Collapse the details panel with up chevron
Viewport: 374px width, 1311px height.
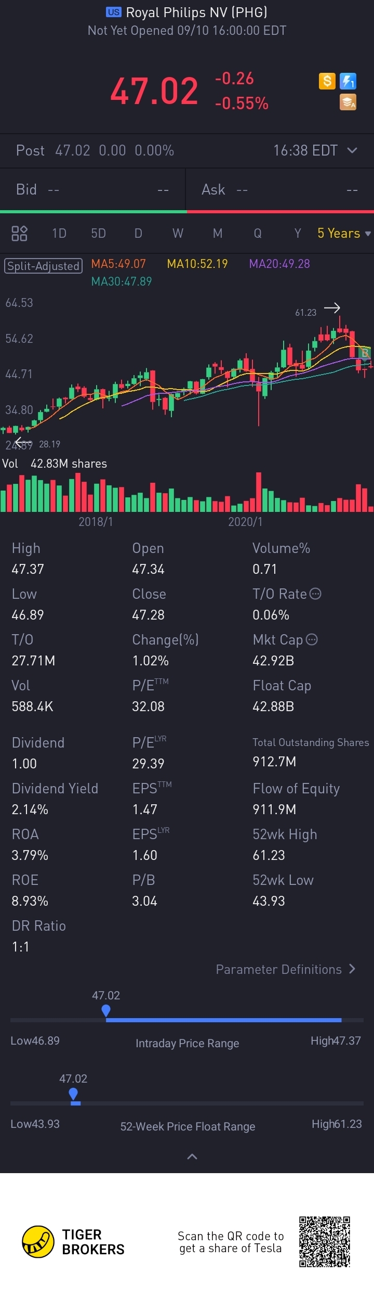point(192,1156)
